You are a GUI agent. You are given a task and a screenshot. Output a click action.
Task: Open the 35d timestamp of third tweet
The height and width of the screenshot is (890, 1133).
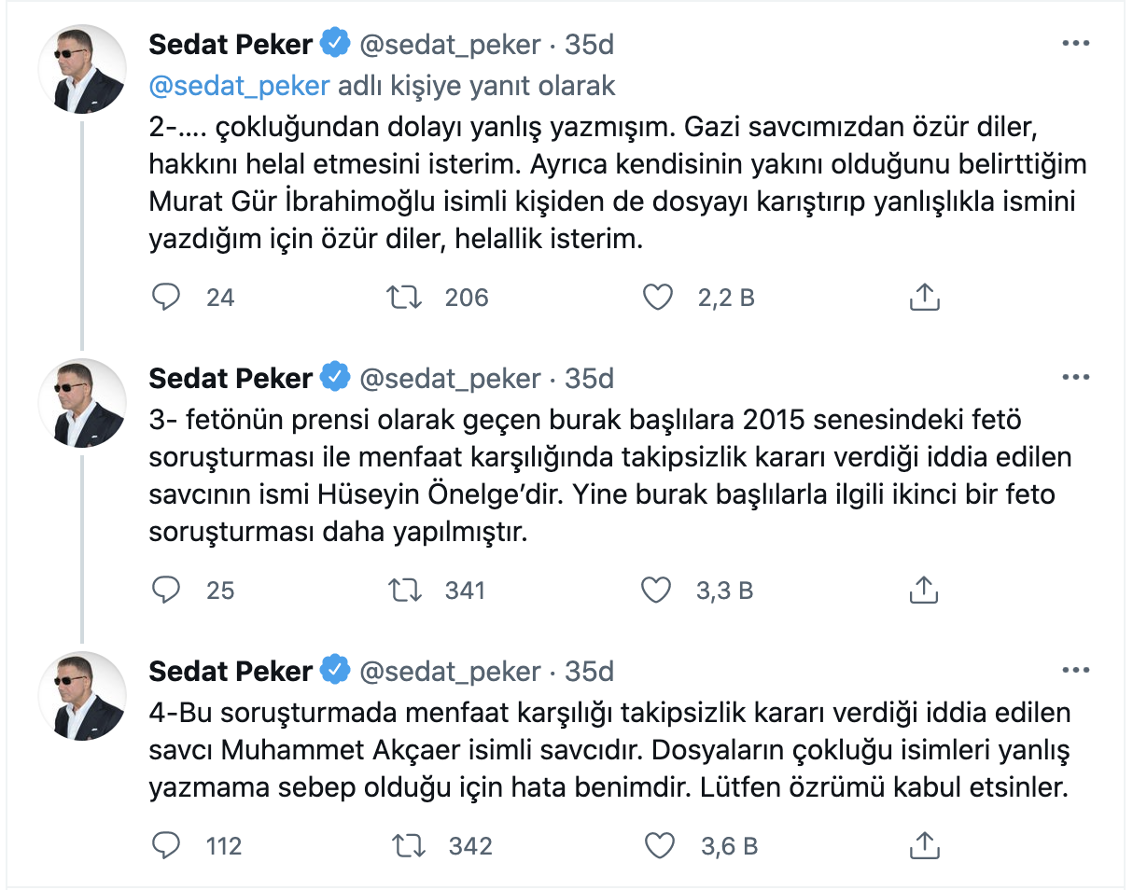590,671
